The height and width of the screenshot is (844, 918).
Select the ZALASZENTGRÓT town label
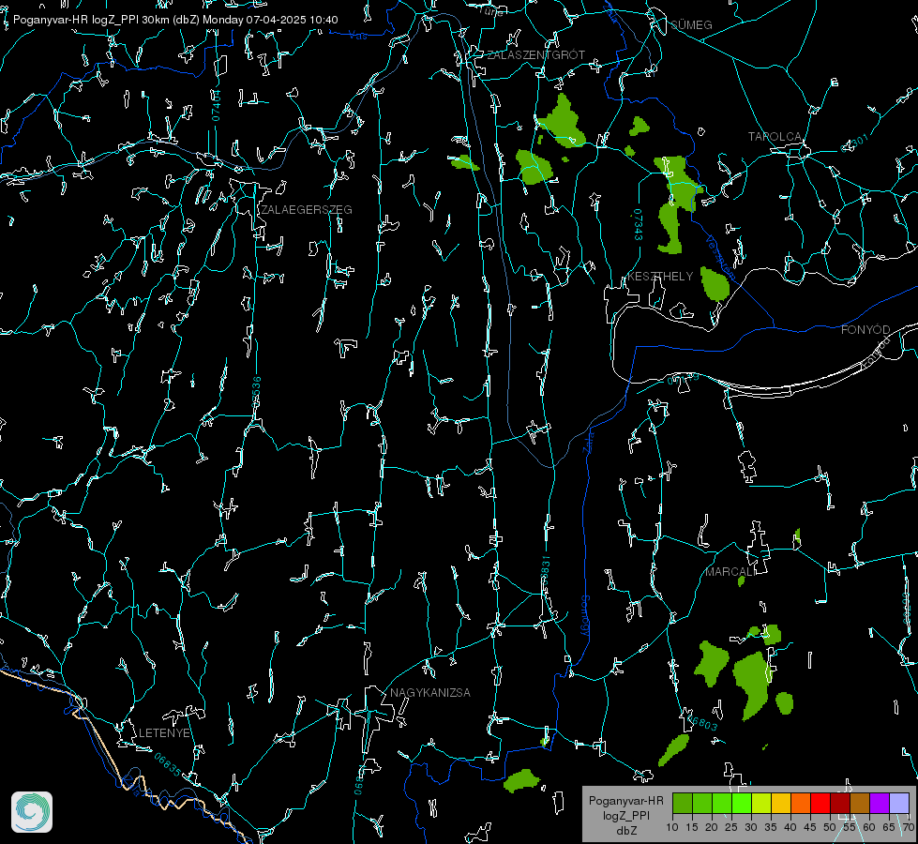[x=536, y=55]
